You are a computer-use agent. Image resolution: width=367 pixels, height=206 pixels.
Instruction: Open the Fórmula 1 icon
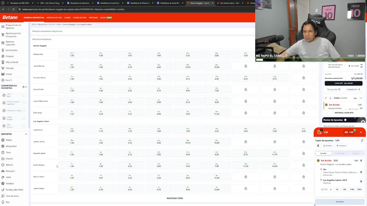click(3, 171)
